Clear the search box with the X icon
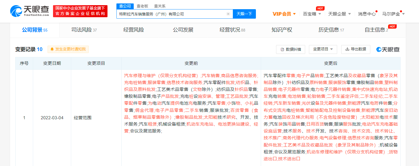 click(x=228, y=14)
